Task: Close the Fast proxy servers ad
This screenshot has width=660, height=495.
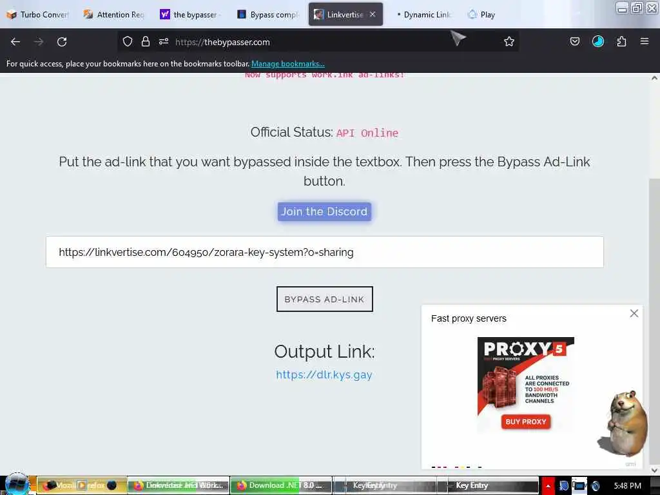Action: [x=634, y=313]
